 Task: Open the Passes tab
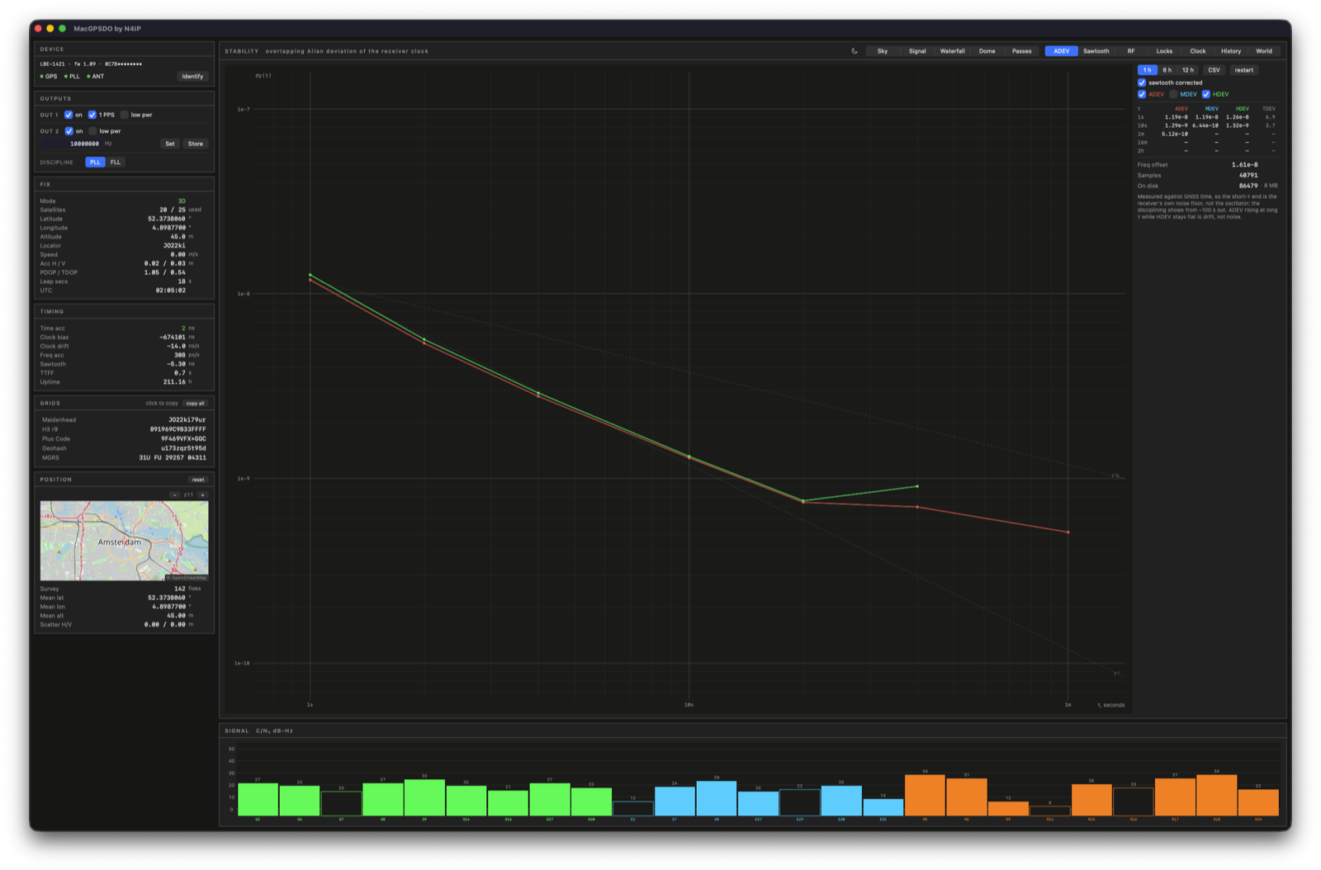pyautogui.click(x=1022, y=51)
